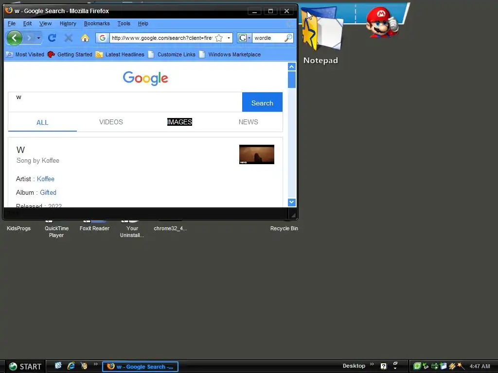
Task: Select the Mario desktop icon
Action: coord(381,21)
